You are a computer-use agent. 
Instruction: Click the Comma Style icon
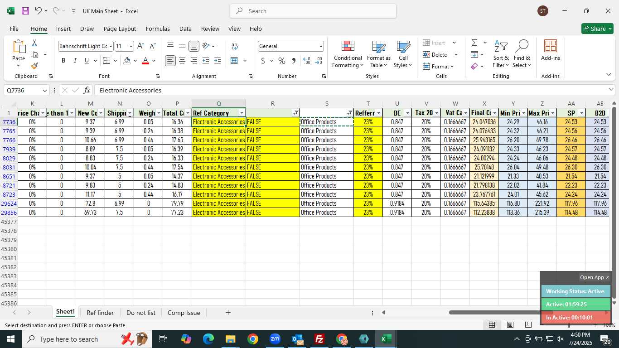[x=294, y=60]
